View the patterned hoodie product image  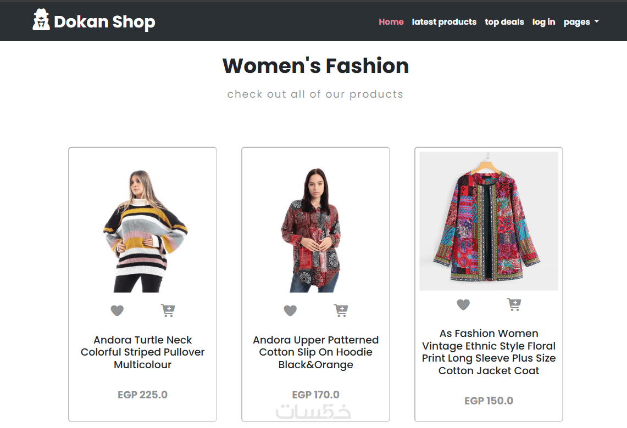point(315,230)
